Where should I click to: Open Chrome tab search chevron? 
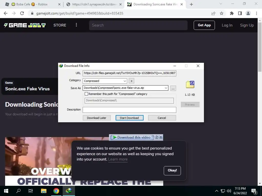[221, 4]
